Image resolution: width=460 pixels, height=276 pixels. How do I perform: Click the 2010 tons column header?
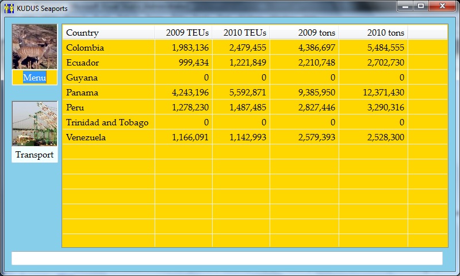[x=385, y=33]
